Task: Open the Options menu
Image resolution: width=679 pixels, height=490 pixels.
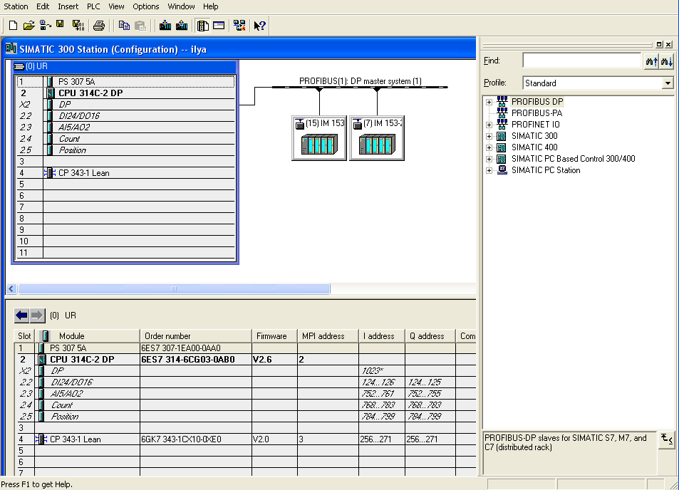Action: point(145,6)
